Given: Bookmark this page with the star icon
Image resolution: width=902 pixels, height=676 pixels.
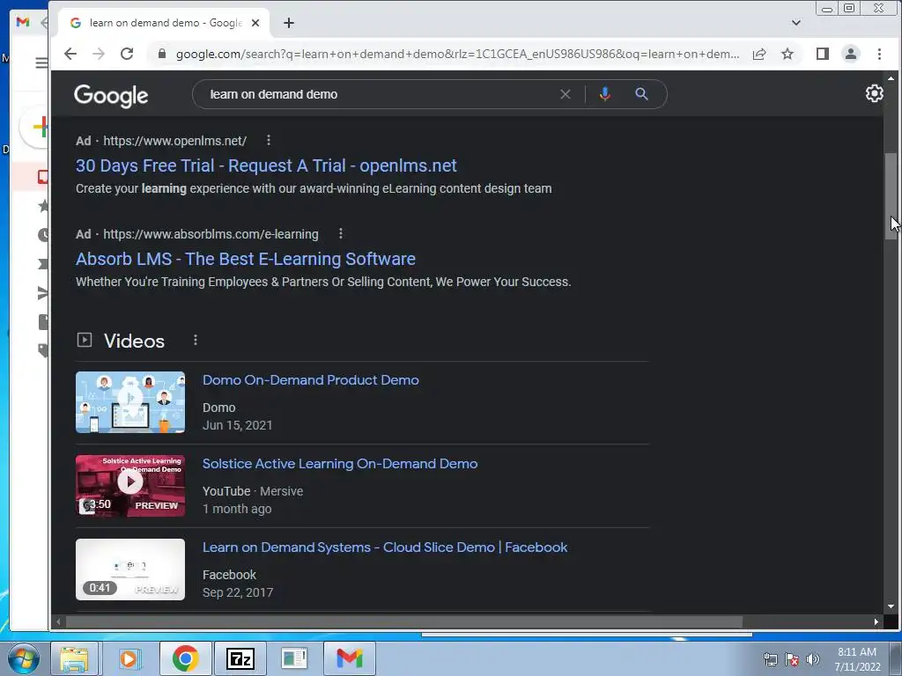Looking at the screenshot, I should tap(787, 54).
